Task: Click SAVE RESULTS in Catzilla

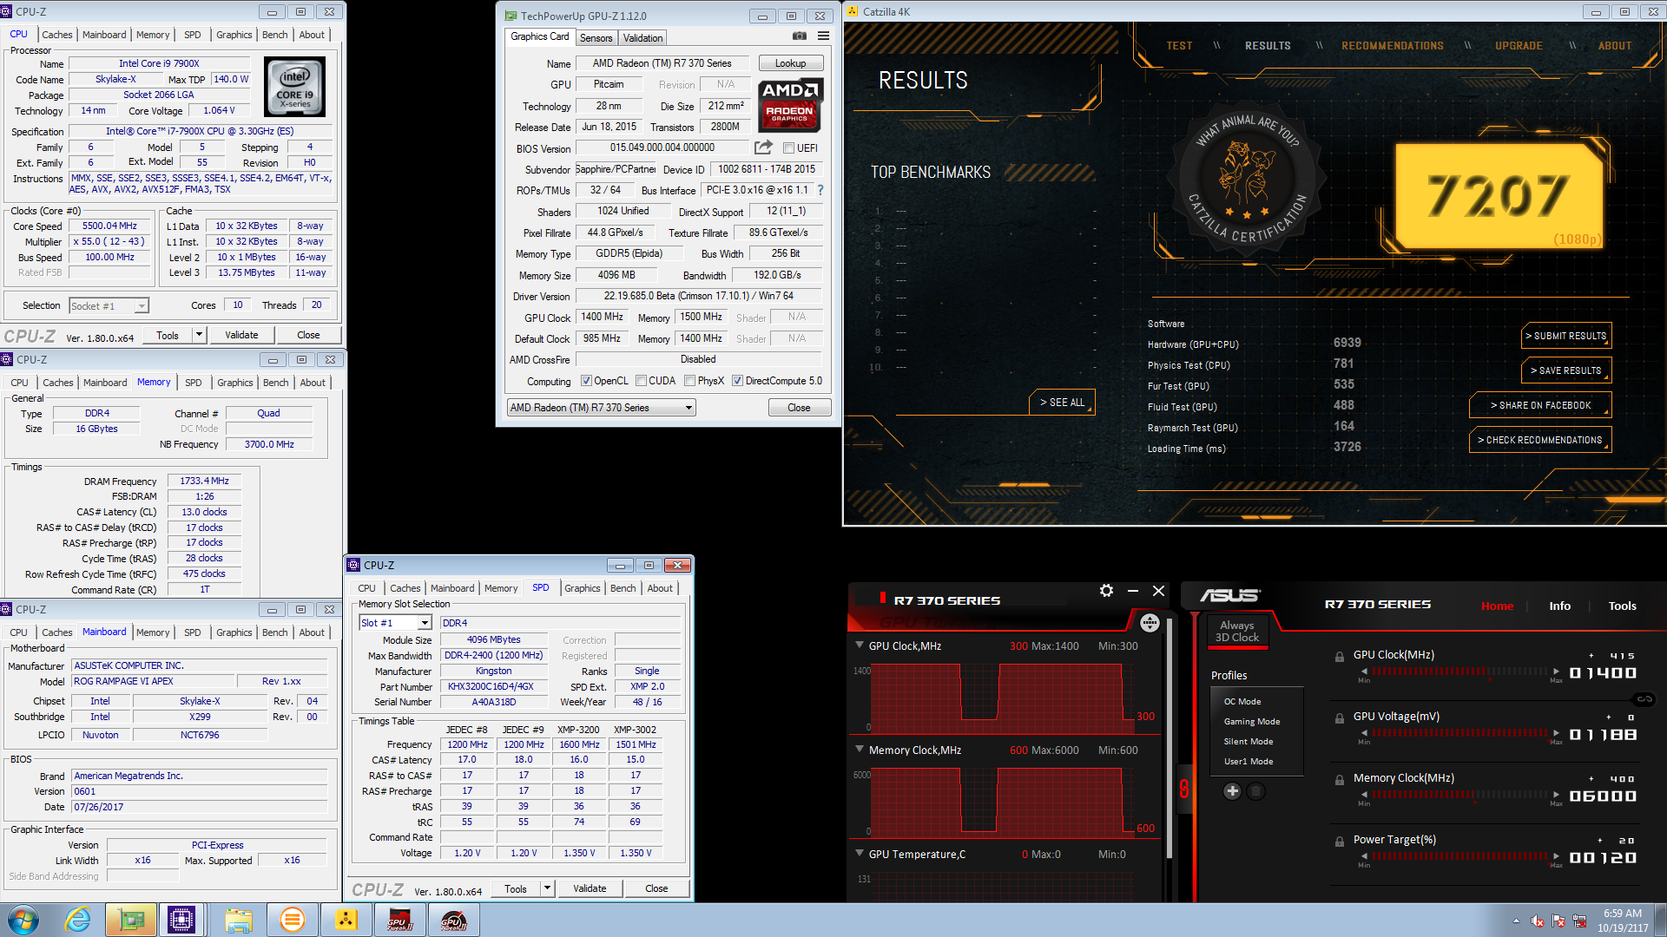Action: (x=1566, y=370)
